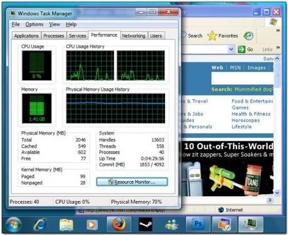Switch to Firefox in the taskbar
The height and width of the screenshot is (235, 288).
119,224
